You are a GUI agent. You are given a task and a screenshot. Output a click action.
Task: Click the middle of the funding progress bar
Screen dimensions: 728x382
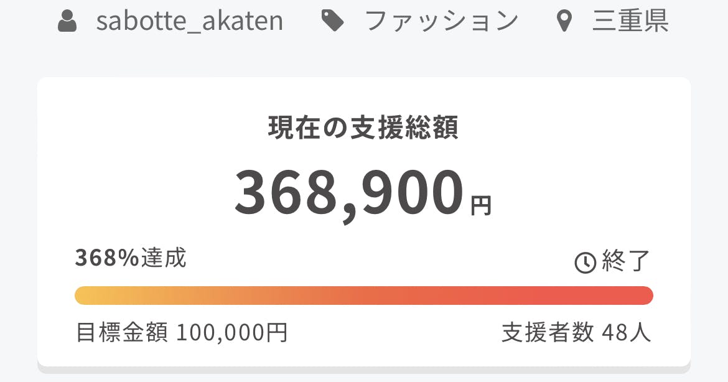(x=364, y=296)
